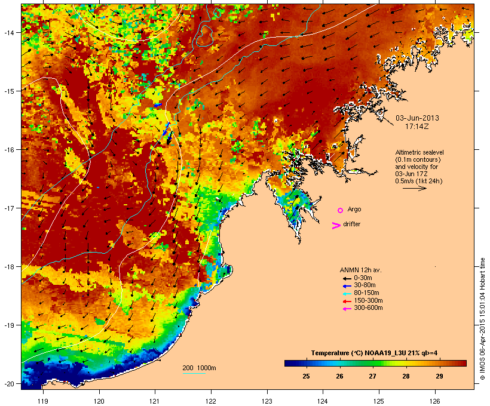Click the -17 latitude axis label

coord(9,208)
